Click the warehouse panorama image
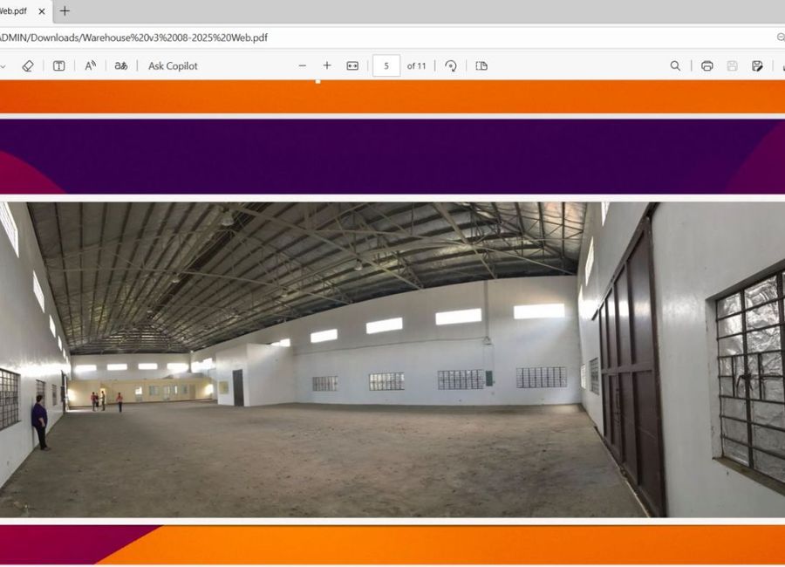Viewport: 785px width, 567px height. click(392, 359)
